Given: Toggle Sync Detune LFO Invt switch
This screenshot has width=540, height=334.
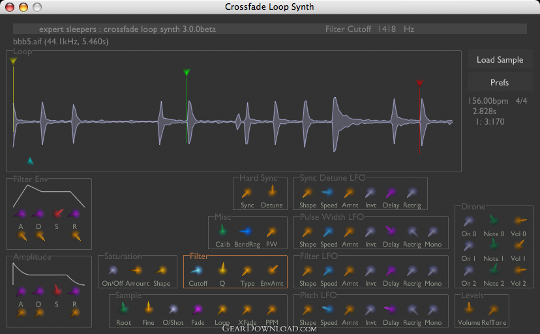Looking at the screenshot, I should 370,193.
